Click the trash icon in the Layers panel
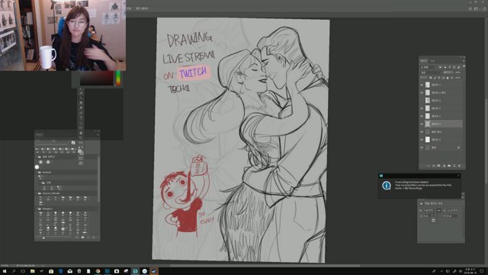This screenshot has height=275, width=488. pyautogui.click(x=459, y=166)
